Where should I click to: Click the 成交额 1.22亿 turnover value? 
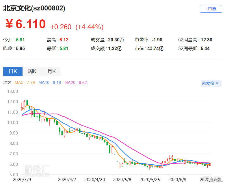pyautogui.click(x=106, y=48)
